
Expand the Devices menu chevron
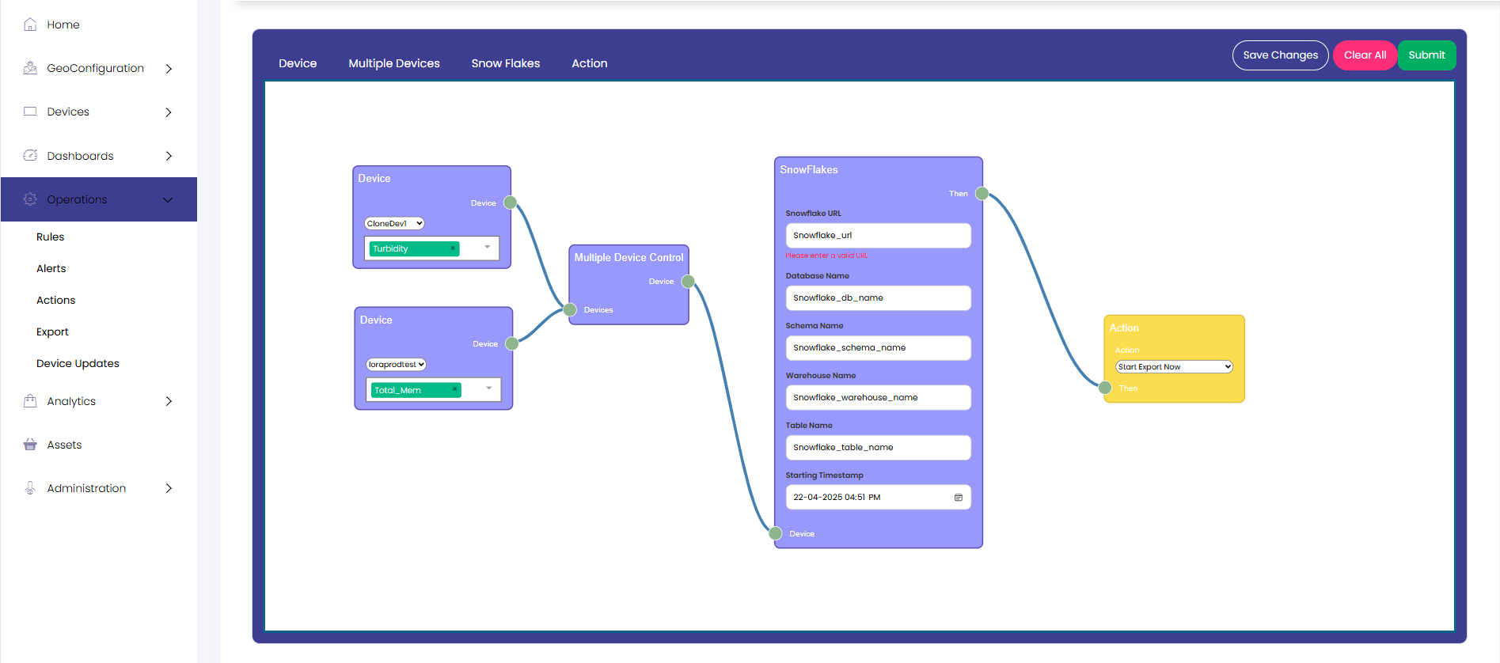point(169,112)
